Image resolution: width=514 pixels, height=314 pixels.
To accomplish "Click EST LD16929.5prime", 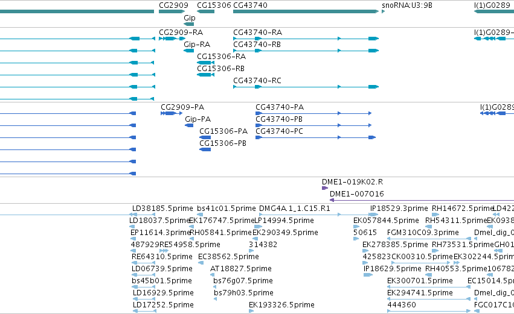I will point(163,294).
